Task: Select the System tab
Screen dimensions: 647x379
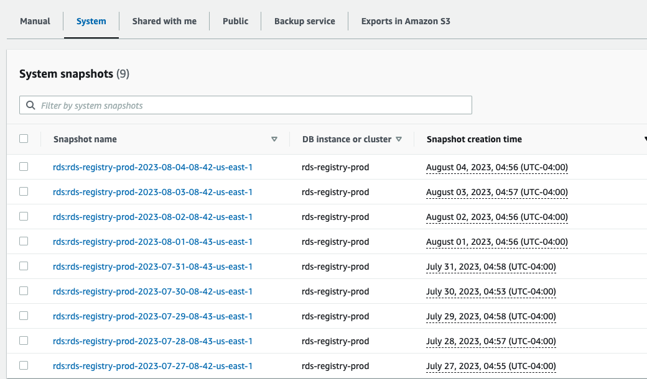Action: [x=91, y=21]
